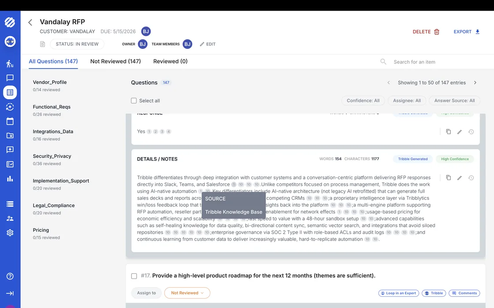Click the document icon beside status

[42, 44]
